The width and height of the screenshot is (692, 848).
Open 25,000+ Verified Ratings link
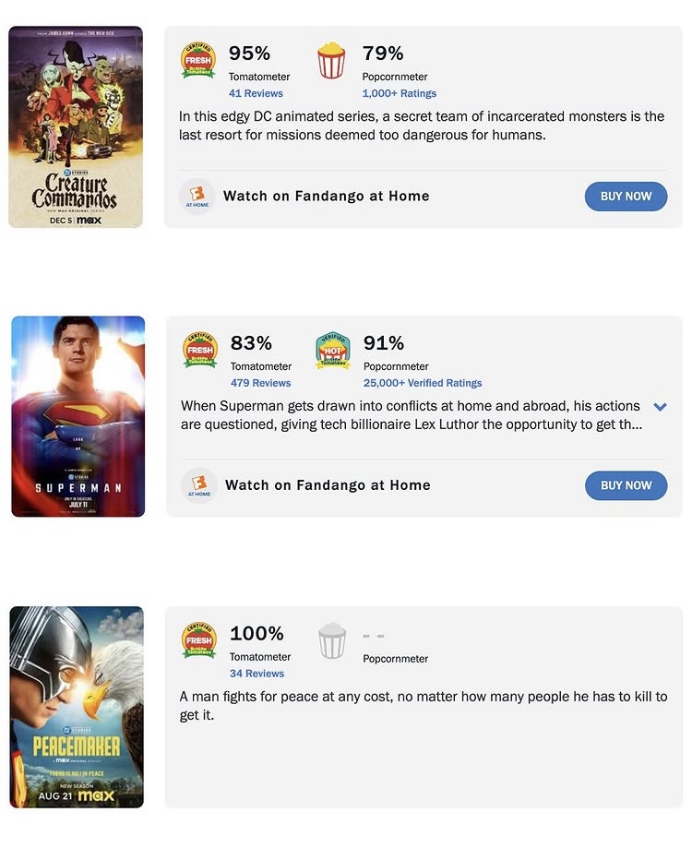(x=423, y=383)
